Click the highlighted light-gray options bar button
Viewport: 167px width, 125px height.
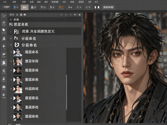pos(25,7)
